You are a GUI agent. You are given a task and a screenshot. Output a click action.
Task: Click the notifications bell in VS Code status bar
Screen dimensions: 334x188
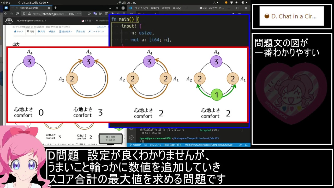(246, 145)
